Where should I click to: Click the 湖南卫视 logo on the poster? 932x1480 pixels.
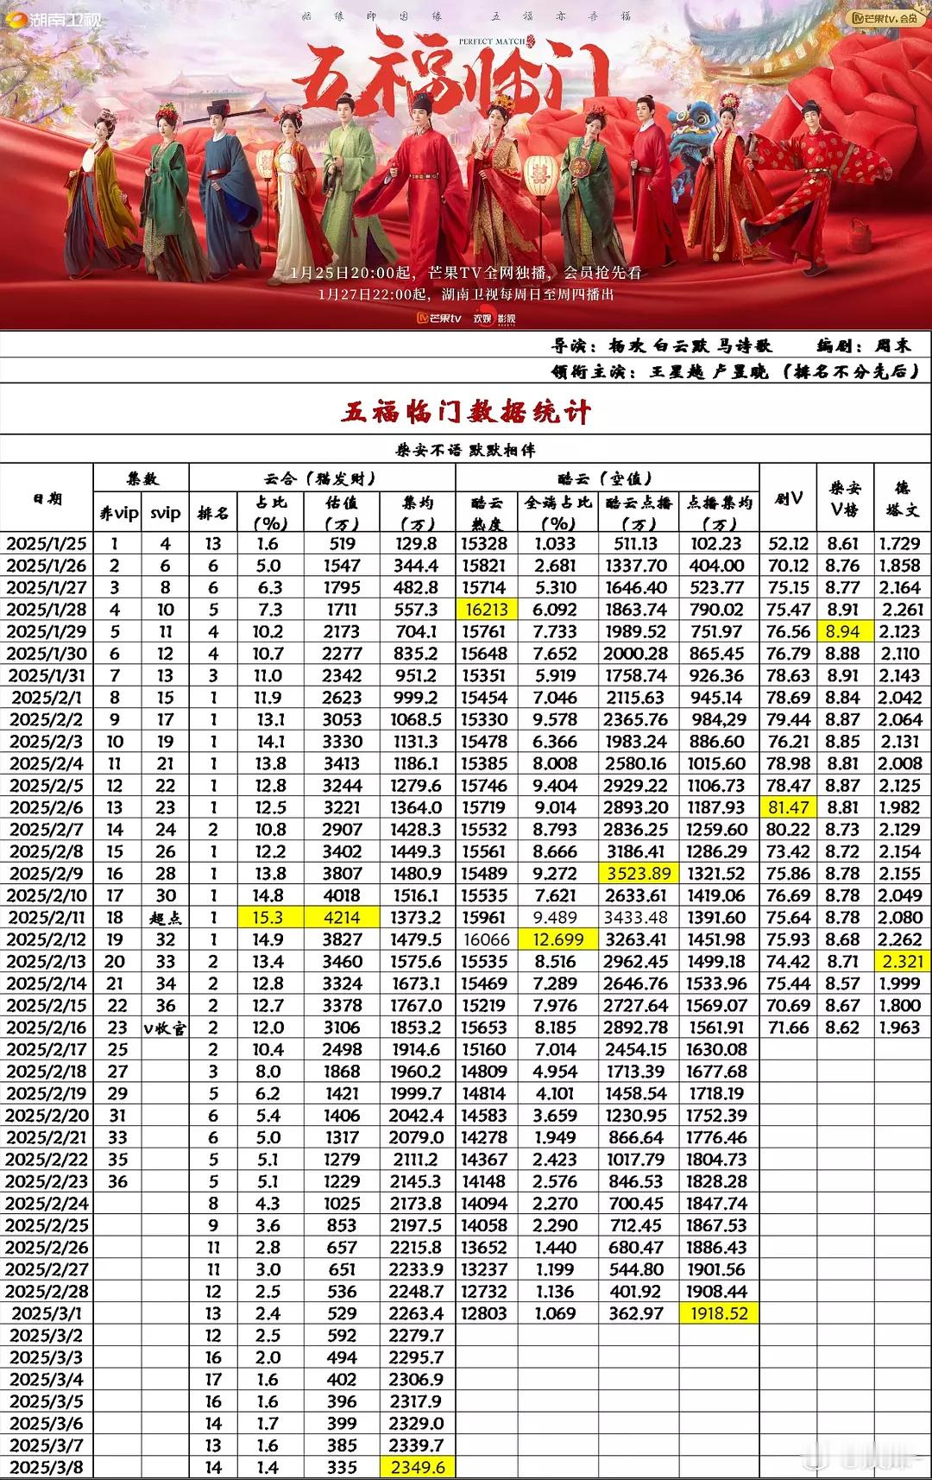(54, 18)
